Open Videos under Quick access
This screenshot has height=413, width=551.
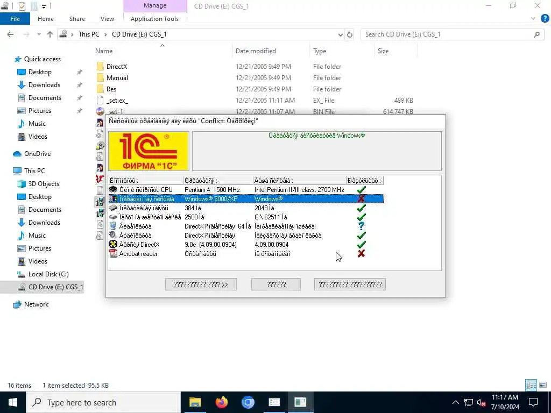(38, 136)
